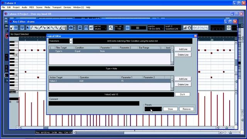The height and width of the screenshot is (139, 247).
Task: Select the Split tool
Action: click(x=44, y=28)
